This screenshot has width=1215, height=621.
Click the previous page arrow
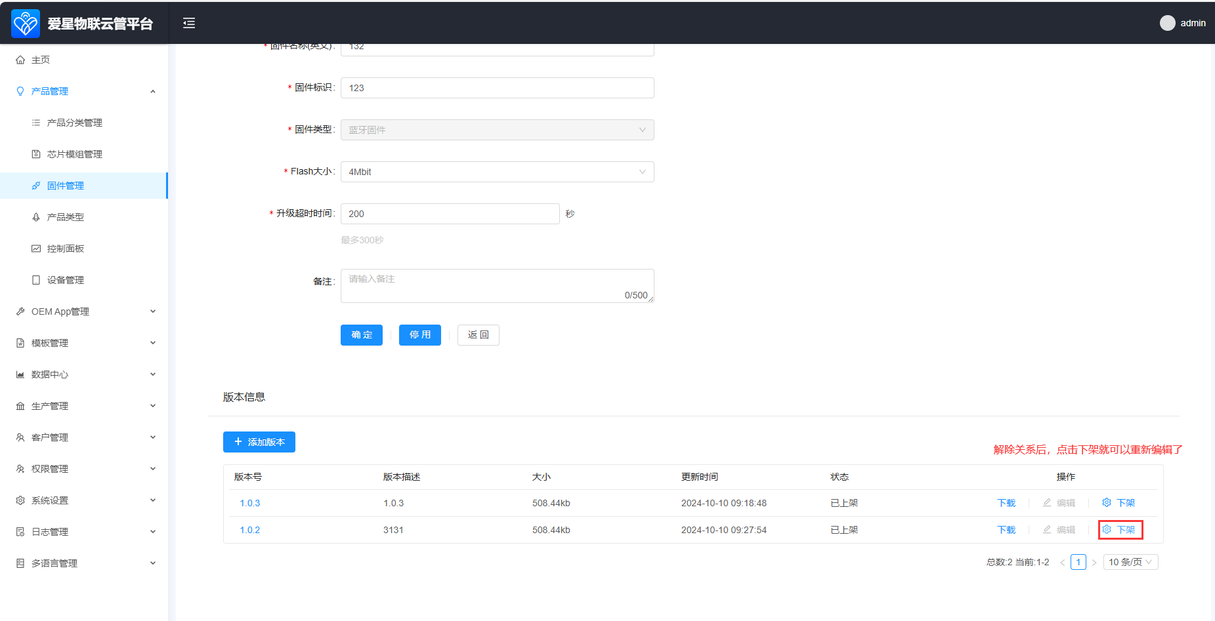point(1062,563)
